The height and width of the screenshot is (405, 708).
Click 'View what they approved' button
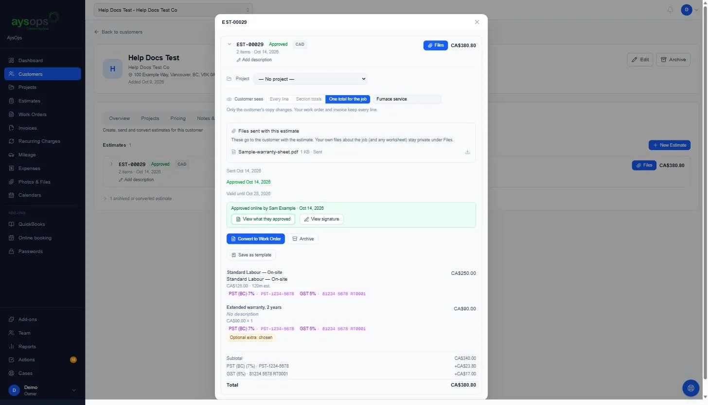coord(263,219)
